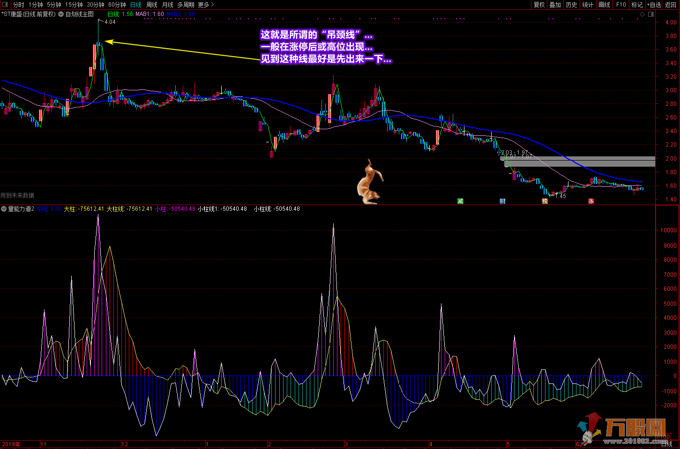Open the 历史 history button
The height and width of the screenshot is (449, 680).
[x=572, y=5]
